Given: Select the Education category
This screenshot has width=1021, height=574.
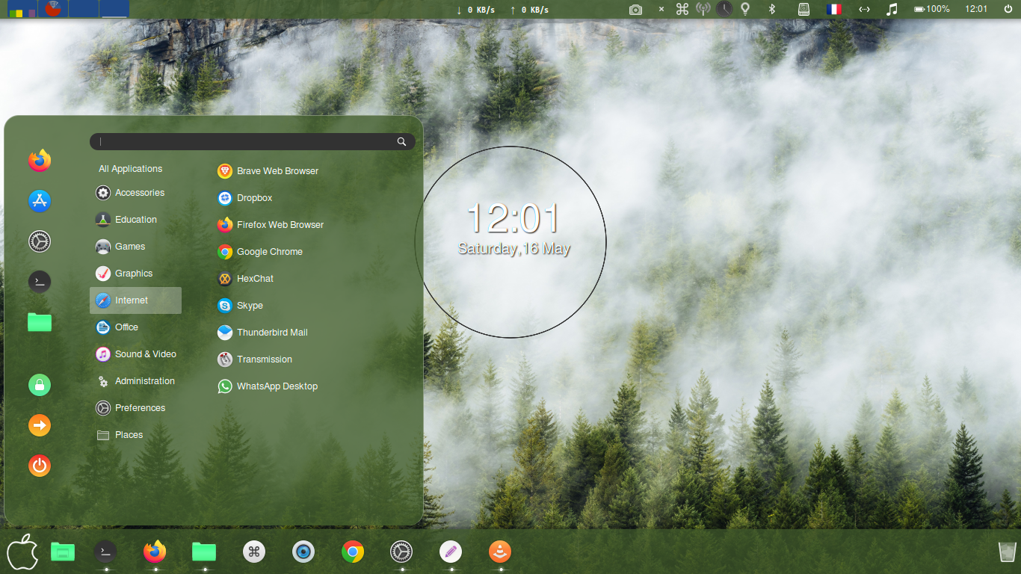Looking at the screenshot, I should tap(135, 220).
